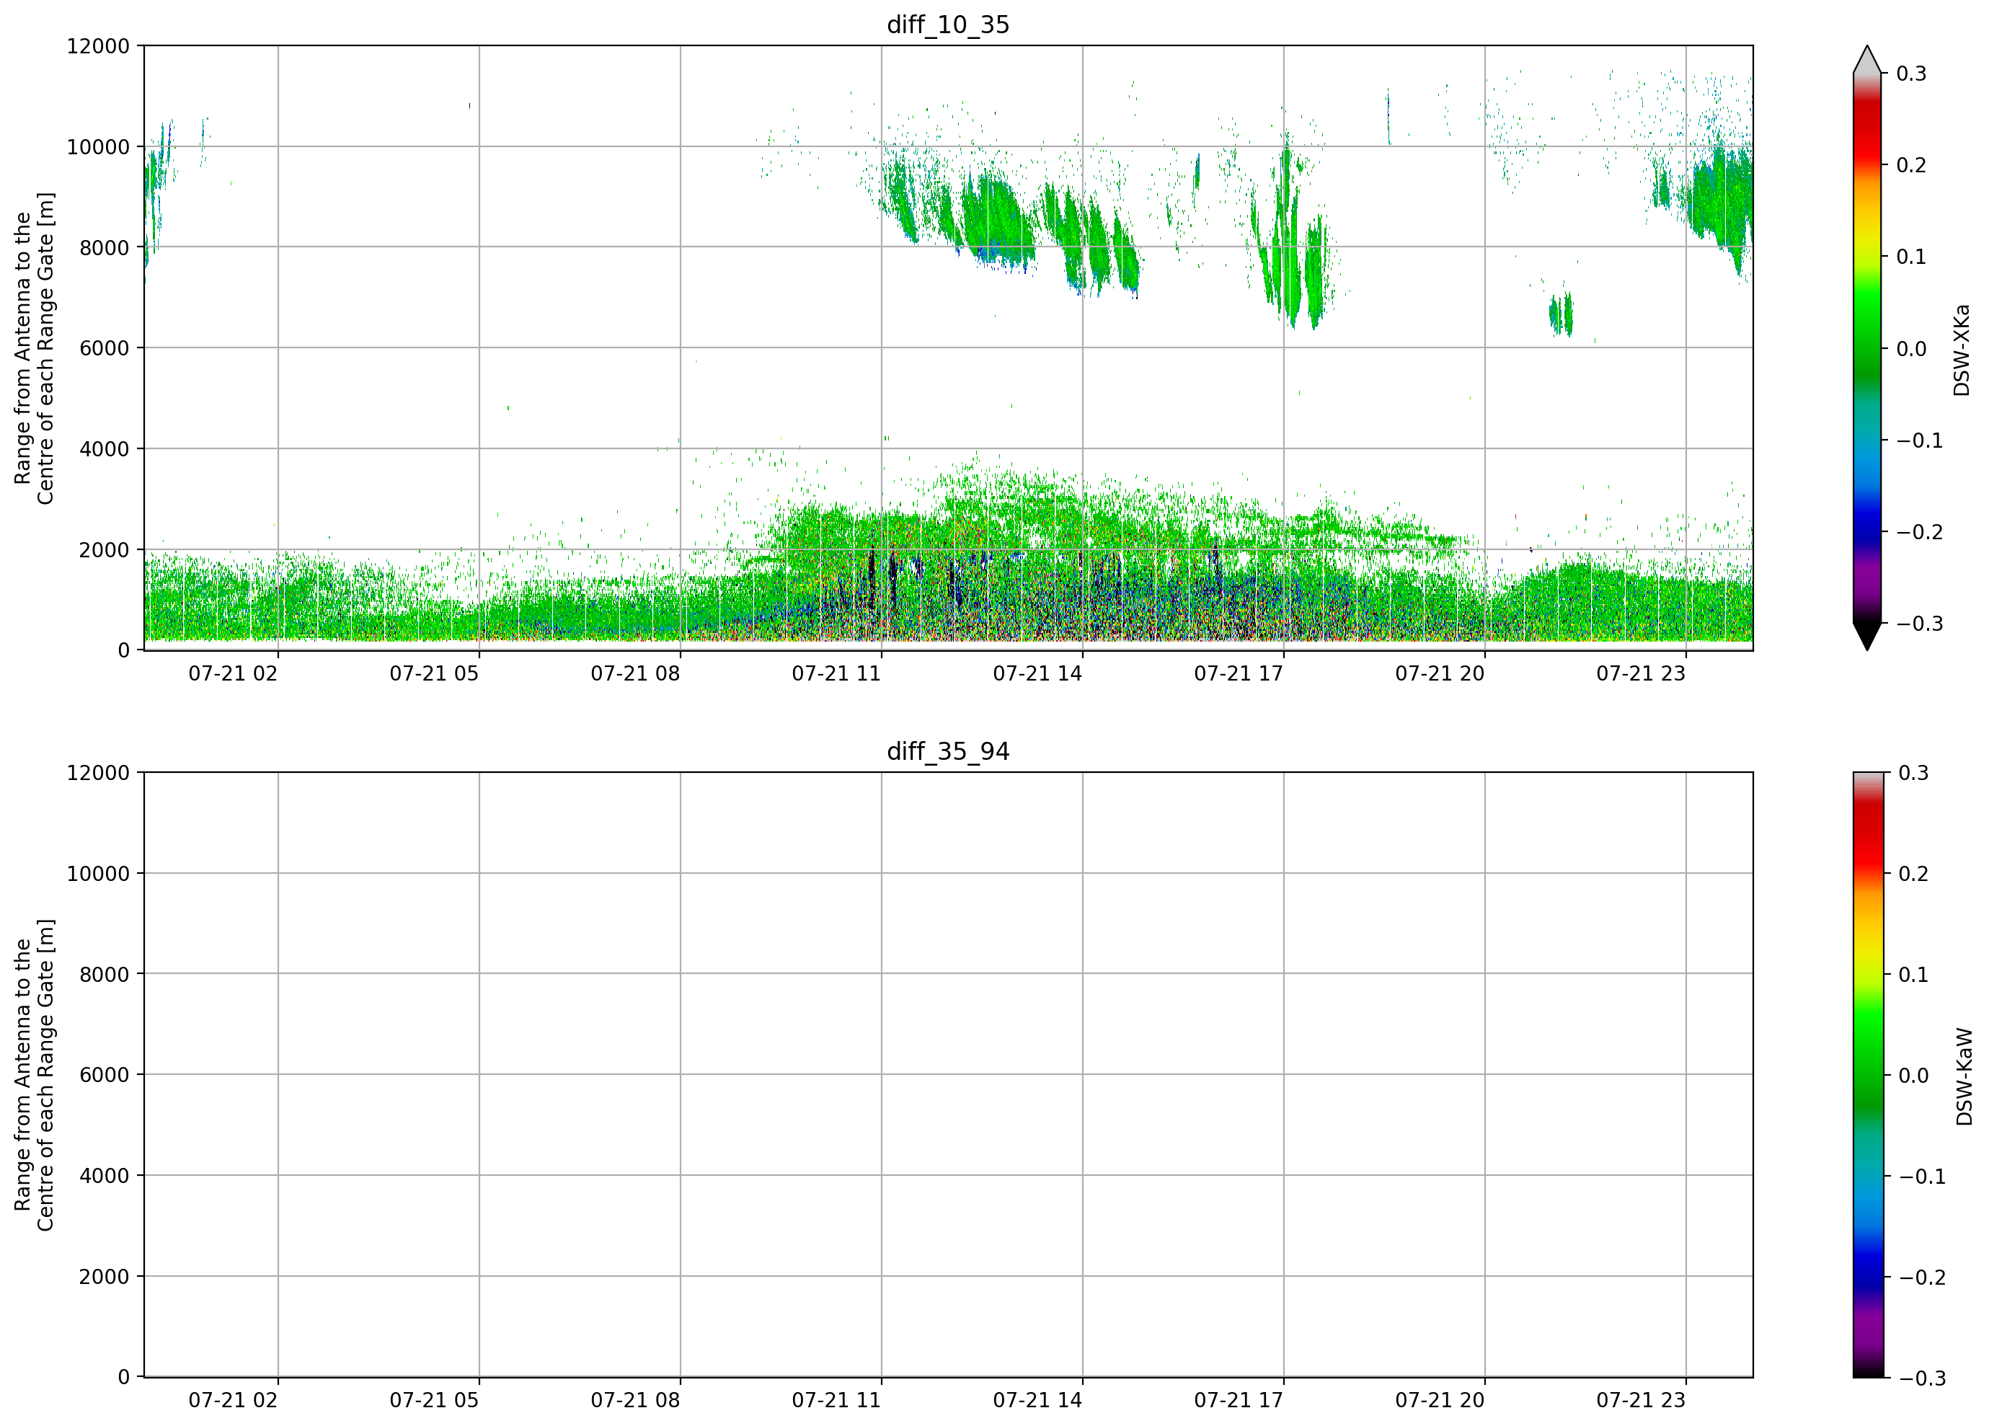Viewport: 1989px width, 1426px height.
Task: Click '07-21 11' x-tick under diff_35_94 plot
Action: 837,1401
